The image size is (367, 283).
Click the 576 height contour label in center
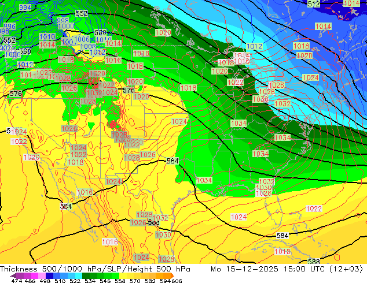click(129, 90)
